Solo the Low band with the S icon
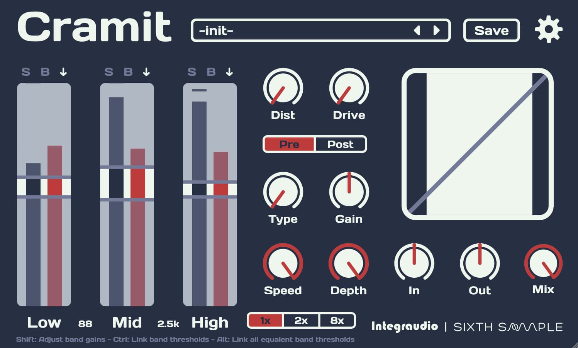The image size is (578, 348). coord(26,71)
